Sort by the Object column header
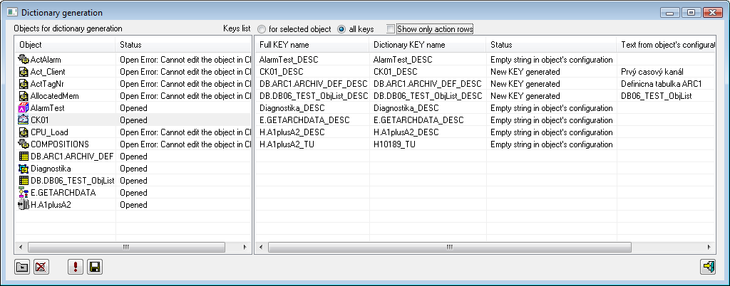The height and width of the screenshot is (286, 730). point(64,45)
